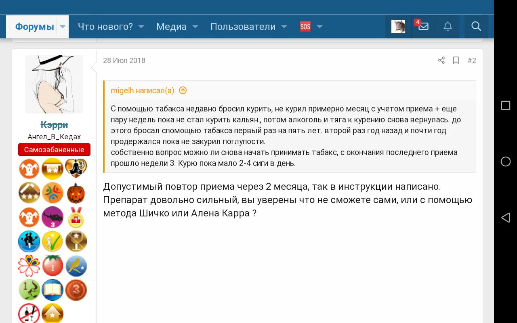Share post #2 using the share icon
The width and height of the screenshot is (517, 323).
441,60
